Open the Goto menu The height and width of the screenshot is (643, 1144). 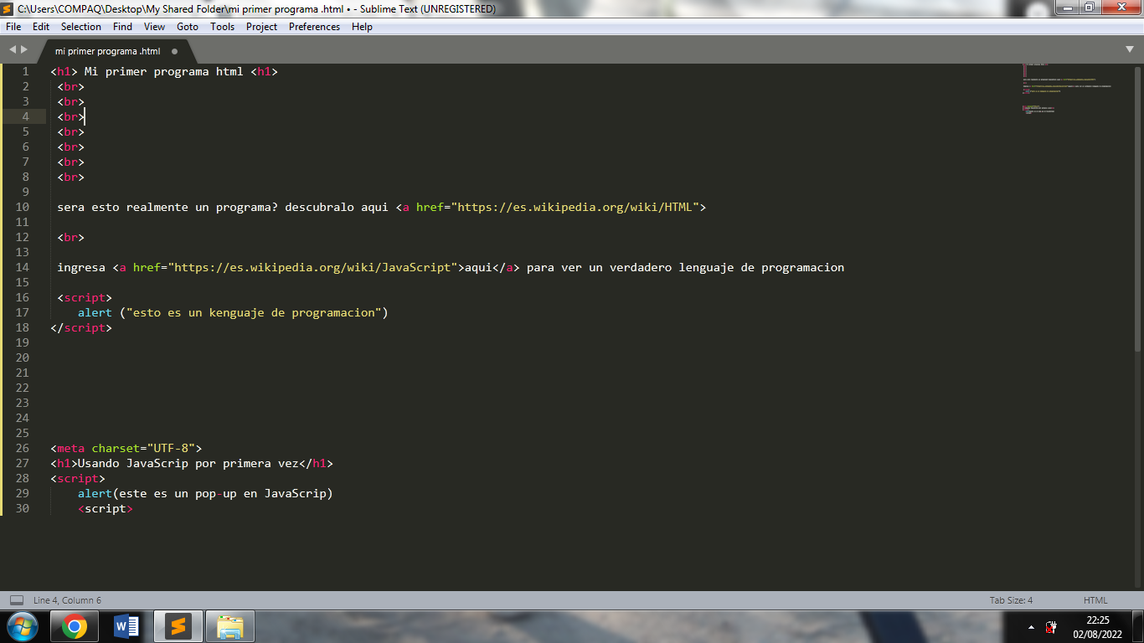point(188,27)
